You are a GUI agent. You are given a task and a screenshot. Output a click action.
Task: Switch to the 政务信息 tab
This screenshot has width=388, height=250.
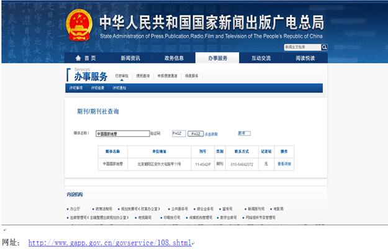tap(174, 58)
